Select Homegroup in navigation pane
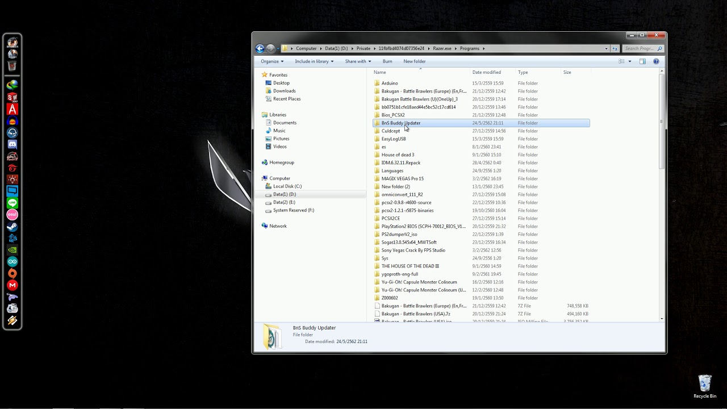Image resolution: width=727 pixels, height=409 pixels. 281,162
